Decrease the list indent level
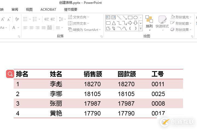Image resolution: width=197 pixels, height=130 pixels. 47,19
